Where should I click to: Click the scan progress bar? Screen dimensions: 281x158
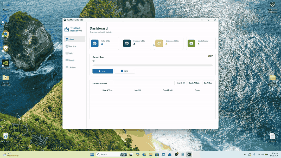coord(152,65)
